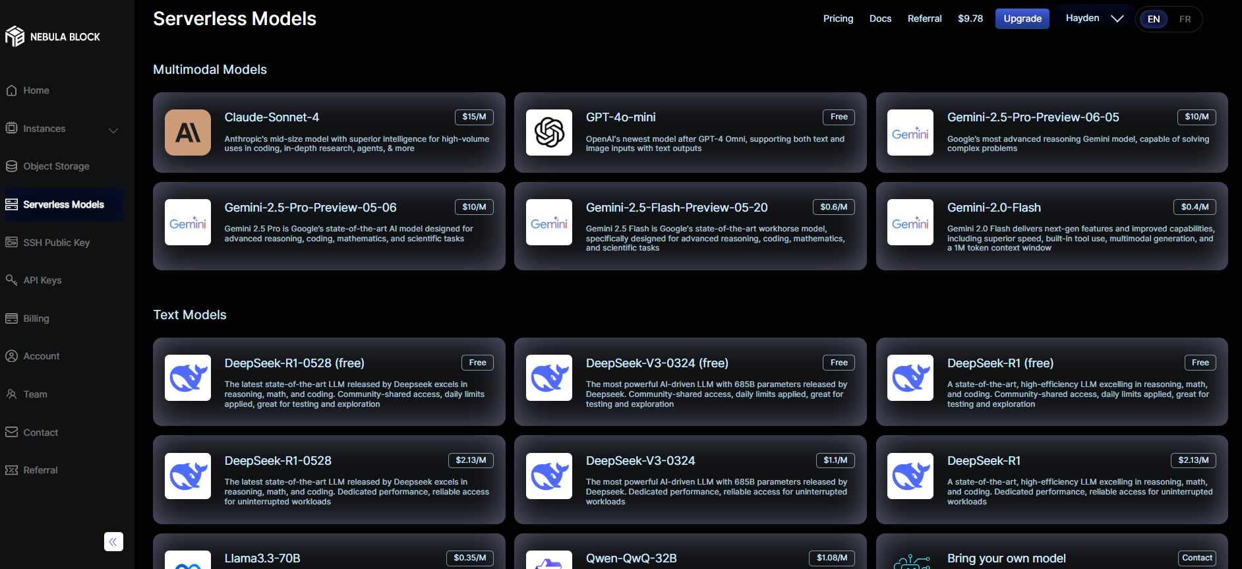Collapse sidebar with double-chevron button

113,542
